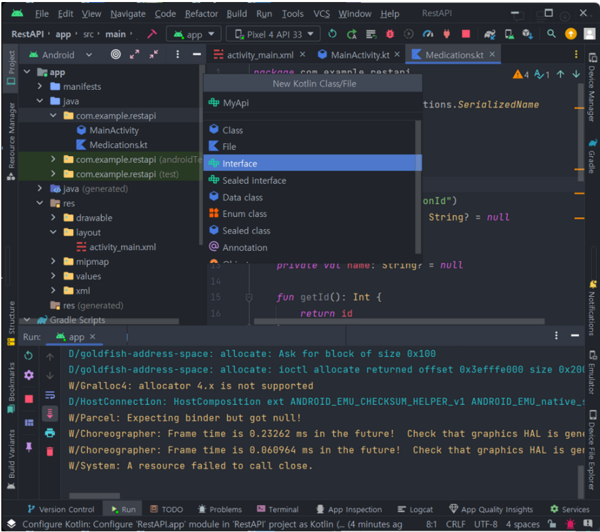Image resolution: width=600 pixels, height=532 pixels.
Task: Open the Android project view dropdown
Action: tap(61, 55)
